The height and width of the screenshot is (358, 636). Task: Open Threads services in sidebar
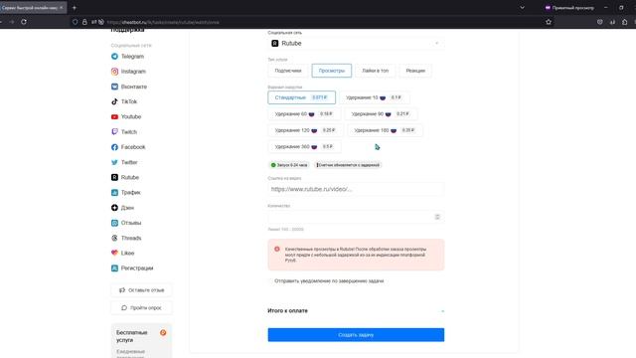pyautogui.click(x=126, y=238)
